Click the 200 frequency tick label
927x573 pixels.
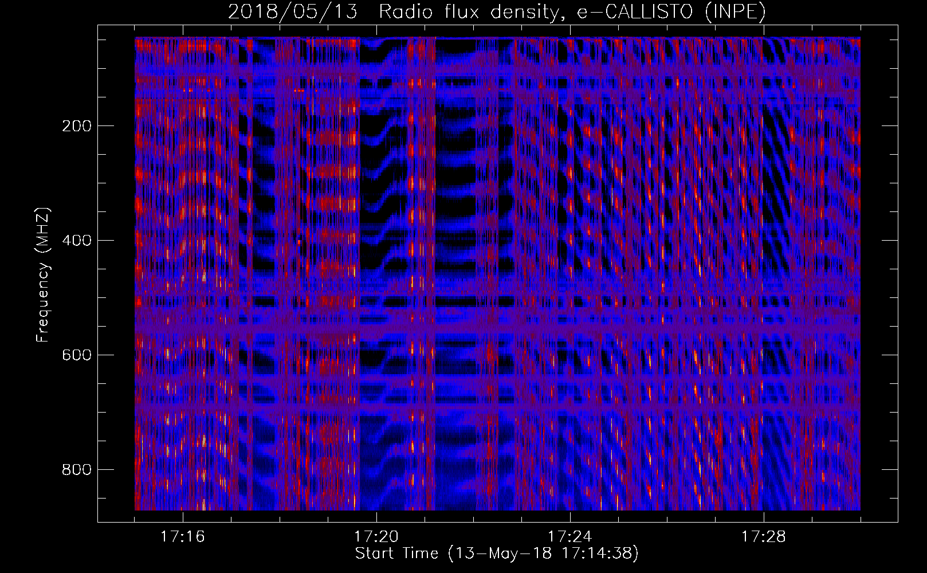point(77,126)
